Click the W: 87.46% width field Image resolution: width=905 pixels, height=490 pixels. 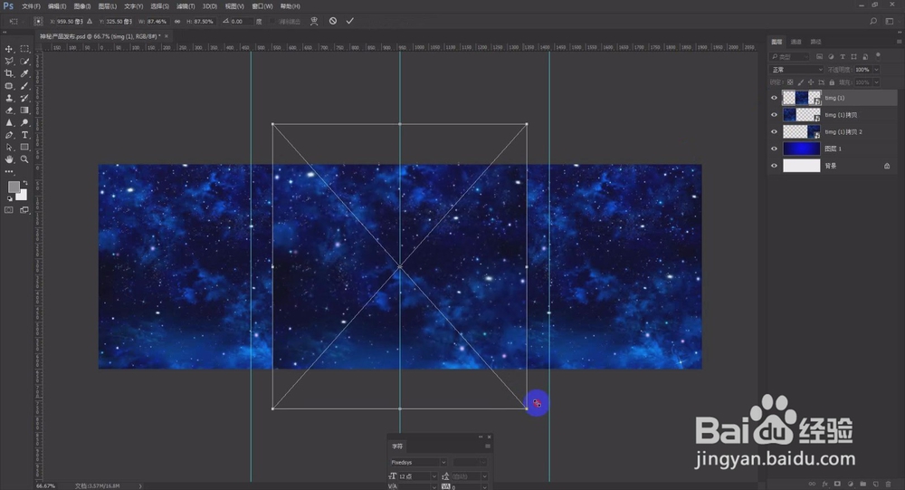[x=157, y=22]
